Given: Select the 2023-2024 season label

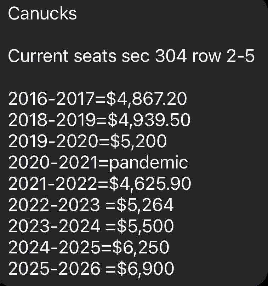Looking at the screenshot, I should coord(54,226).
